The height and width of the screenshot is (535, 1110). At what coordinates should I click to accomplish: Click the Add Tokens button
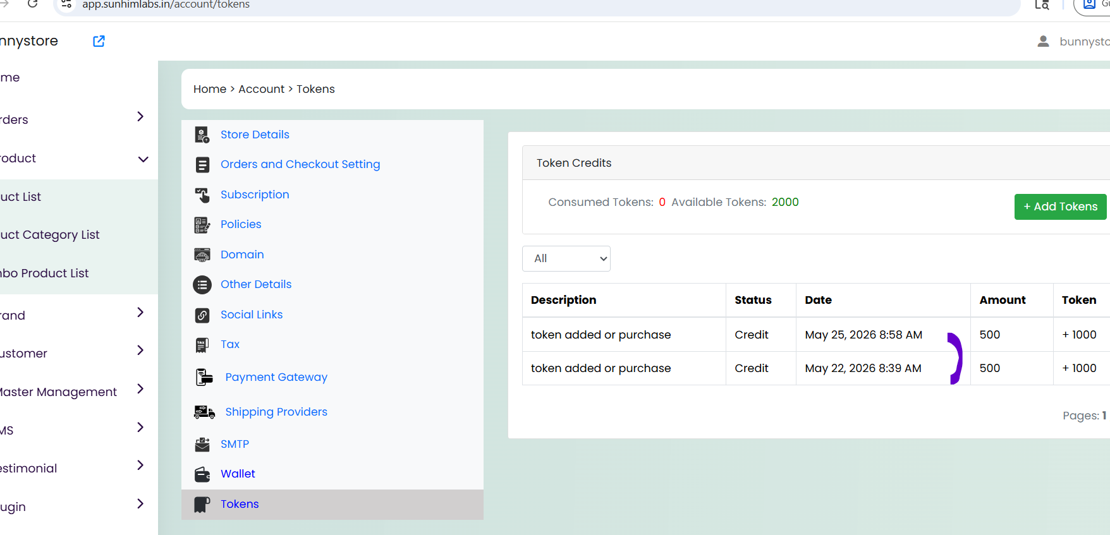(1061, 207)
